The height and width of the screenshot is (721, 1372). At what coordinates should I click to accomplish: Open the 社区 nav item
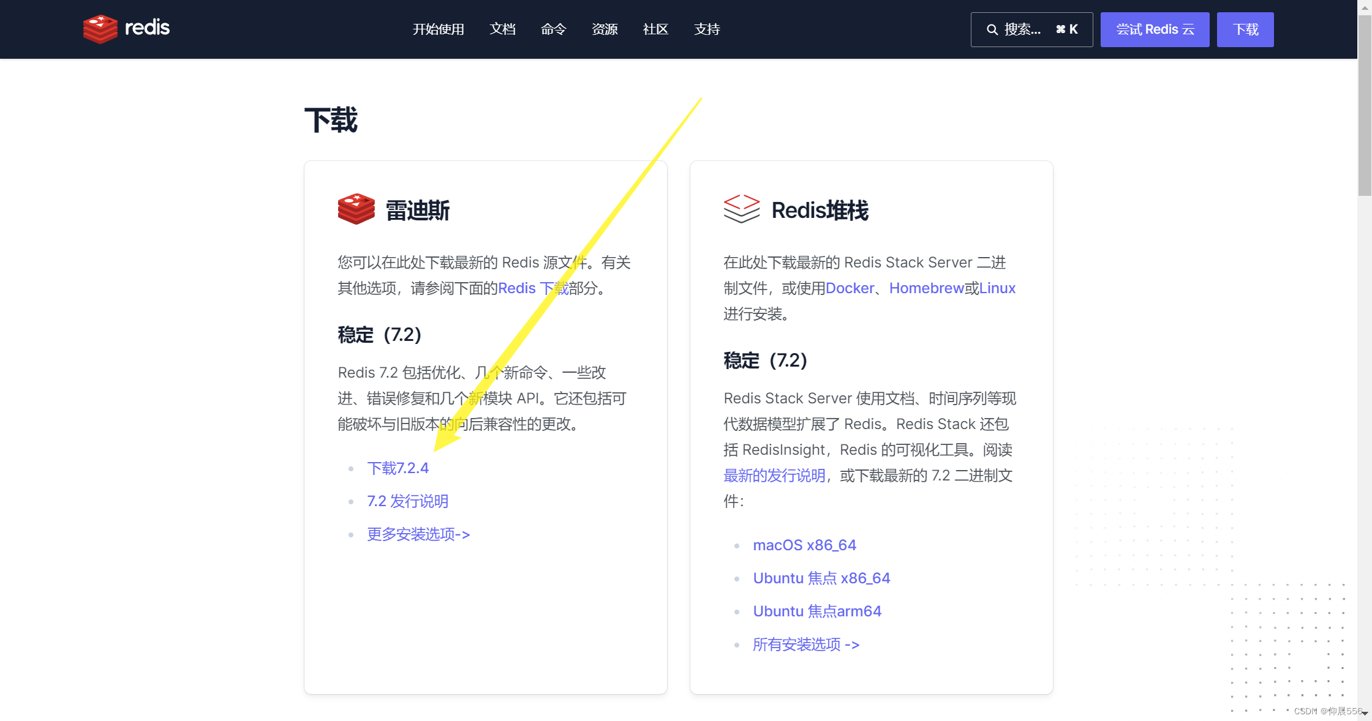pyautogui.click(x=655, y=29)
